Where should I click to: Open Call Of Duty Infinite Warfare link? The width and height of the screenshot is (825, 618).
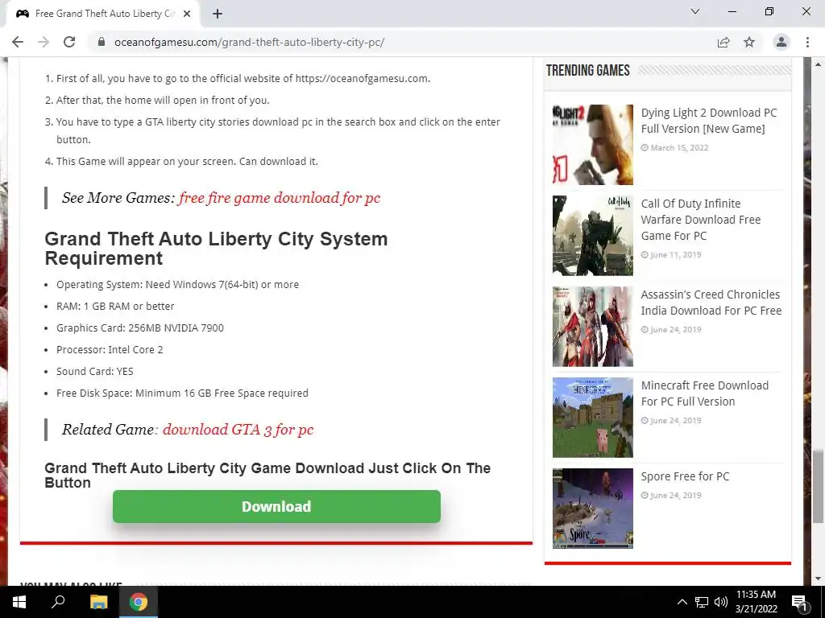coord(701,220)
